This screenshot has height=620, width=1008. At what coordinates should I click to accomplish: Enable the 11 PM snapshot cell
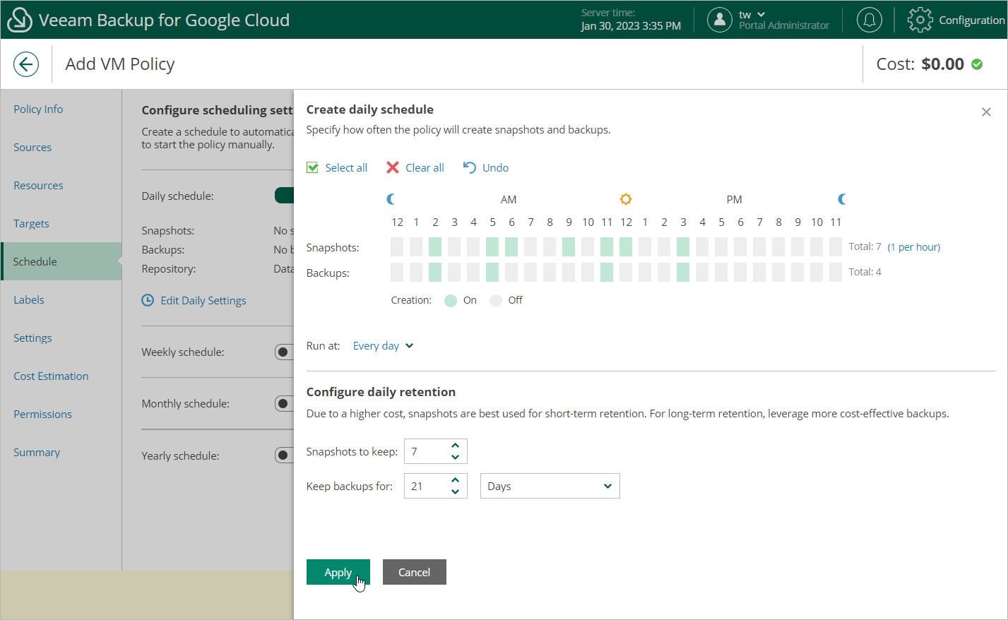(836, 246)
